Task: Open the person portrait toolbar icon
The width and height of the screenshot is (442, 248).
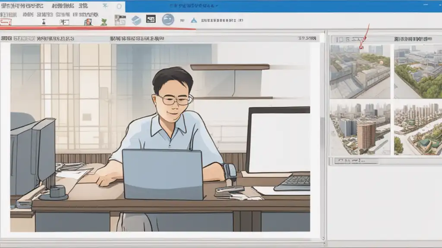Action: tap(88, 22)
